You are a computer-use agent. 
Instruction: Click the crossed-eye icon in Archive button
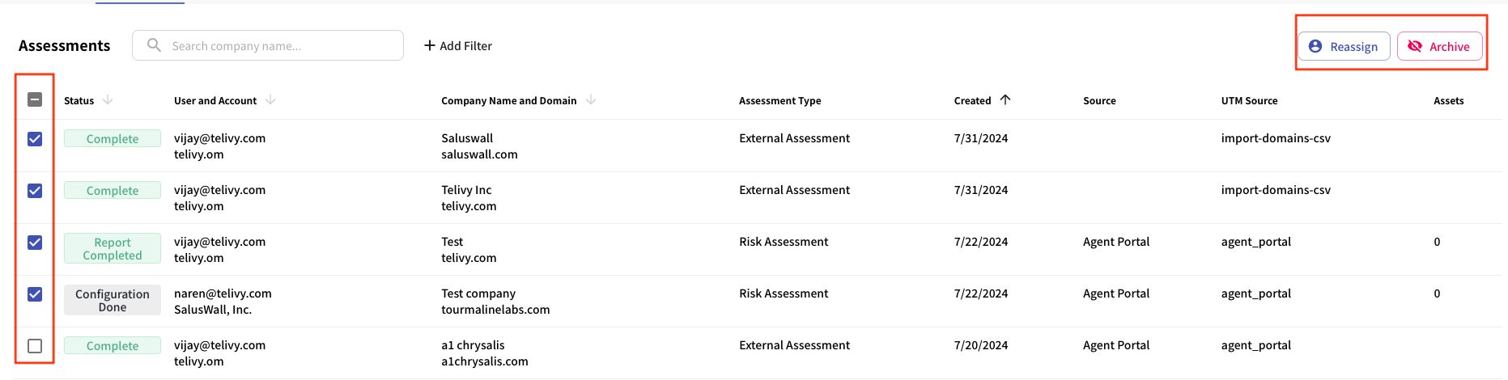(x=1415, y=46)
